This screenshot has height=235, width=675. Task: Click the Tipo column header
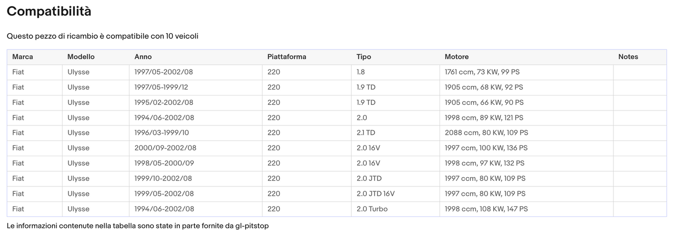click(364, 57)
